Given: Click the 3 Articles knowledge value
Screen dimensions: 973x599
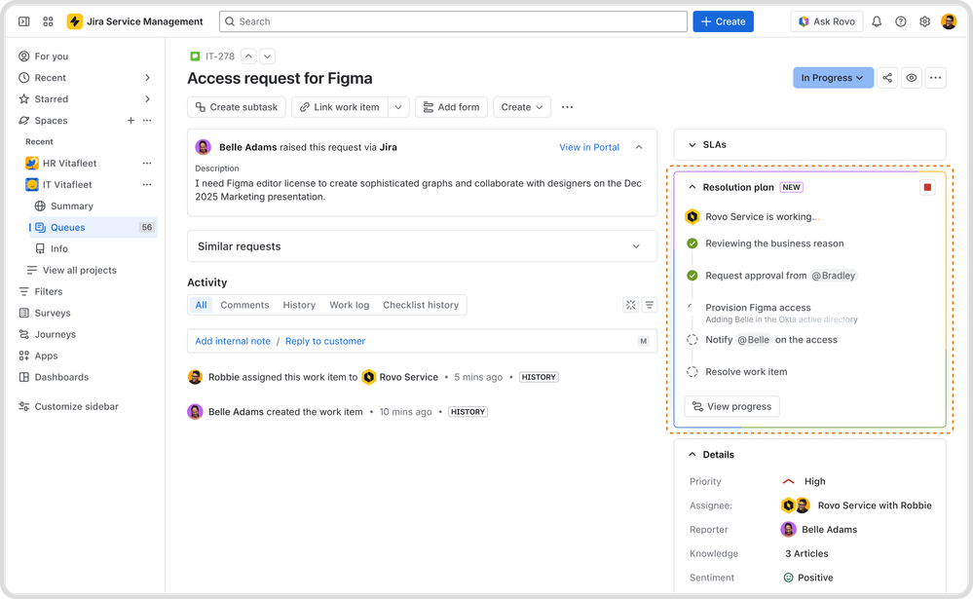Looking at the screenshot, I should (806, 553).
